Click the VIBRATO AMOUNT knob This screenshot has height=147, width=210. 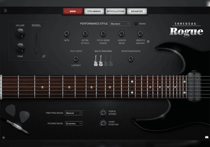click(140, 34)
